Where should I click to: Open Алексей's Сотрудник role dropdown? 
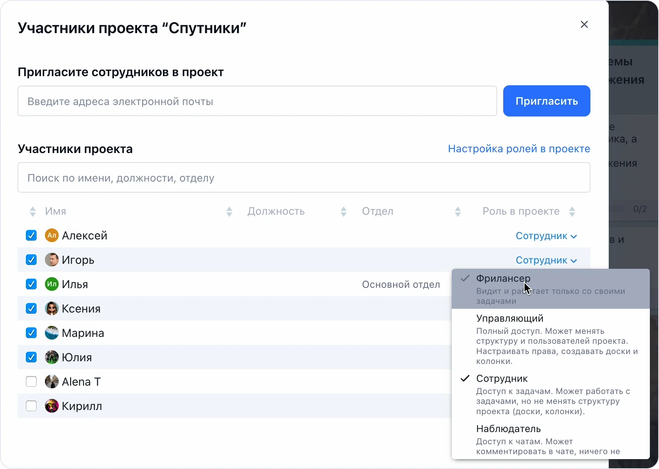tap(546, 236)
